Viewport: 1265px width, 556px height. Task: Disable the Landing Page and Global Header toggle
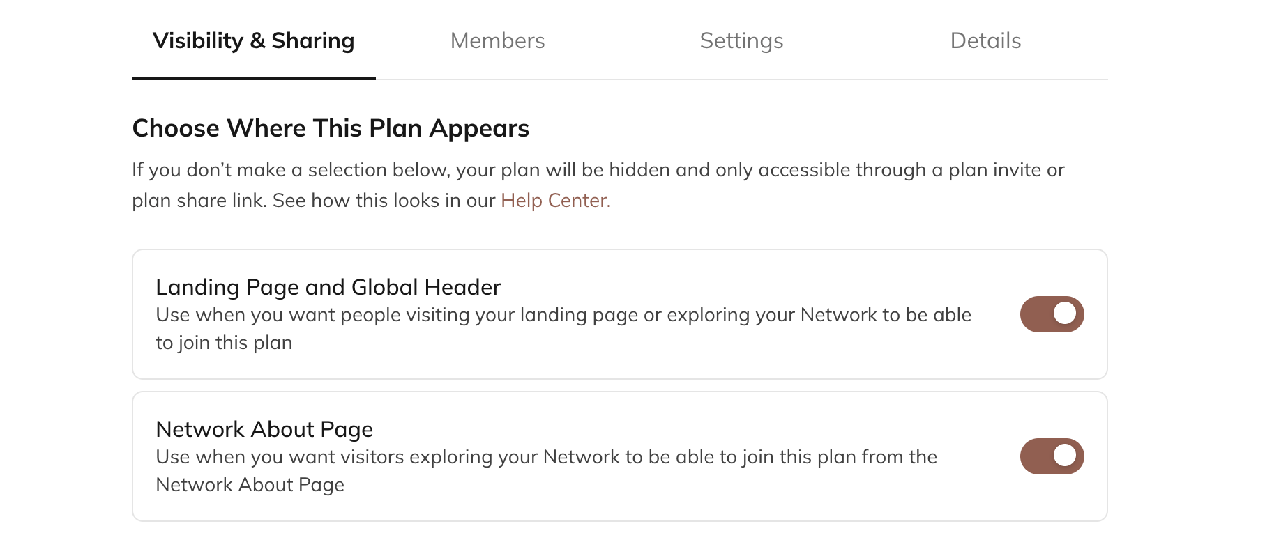pyautogui.click(x=1051, y=314)
